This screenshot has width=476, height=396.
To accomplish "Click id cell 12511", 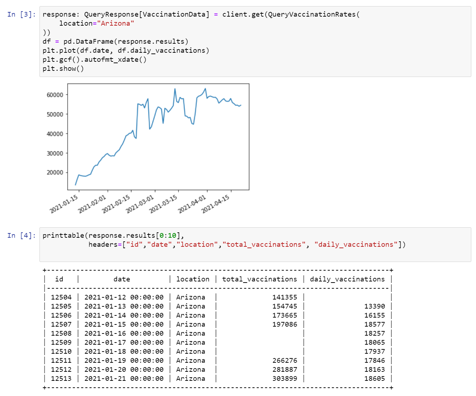I will [61, 361].
